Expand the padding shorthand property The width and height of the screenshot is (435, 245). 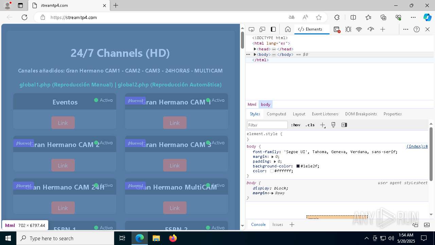pyautogui.click(x=275, y=162)
